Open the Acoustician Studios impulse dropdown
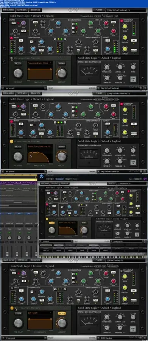 click(39, 63)
